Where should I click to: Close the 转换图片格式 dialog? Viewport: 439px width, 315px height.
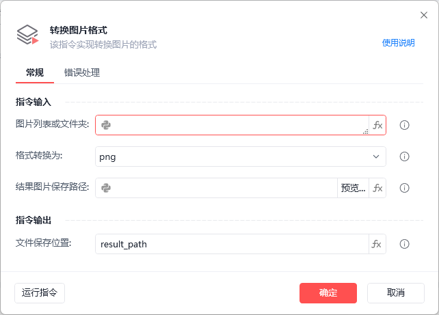click(x=424, y=14)
